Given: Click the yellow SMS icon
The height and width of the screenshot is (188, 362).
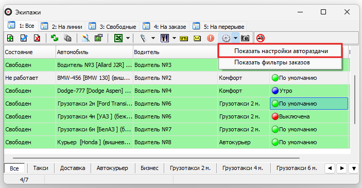Looking at the screenshot, I should click(184, 38).
